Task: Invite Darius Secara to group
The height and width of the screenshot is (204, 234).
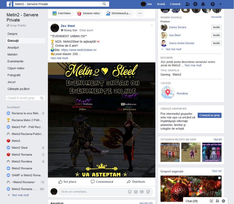Action: (x=216, y=27)
